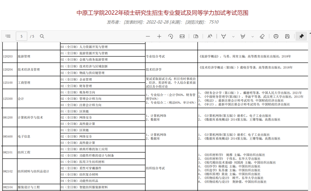This screenshot has height=191, width=311.
Task: Zoom in with the plus button
Action: pos(159,36)
